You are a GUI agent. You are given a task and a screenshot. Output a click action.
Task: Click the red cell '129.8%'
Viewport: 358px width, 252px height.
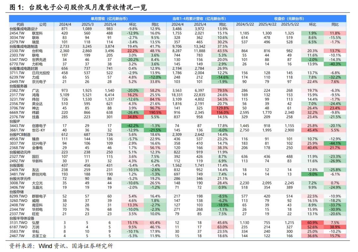click(x=223, y=108)
